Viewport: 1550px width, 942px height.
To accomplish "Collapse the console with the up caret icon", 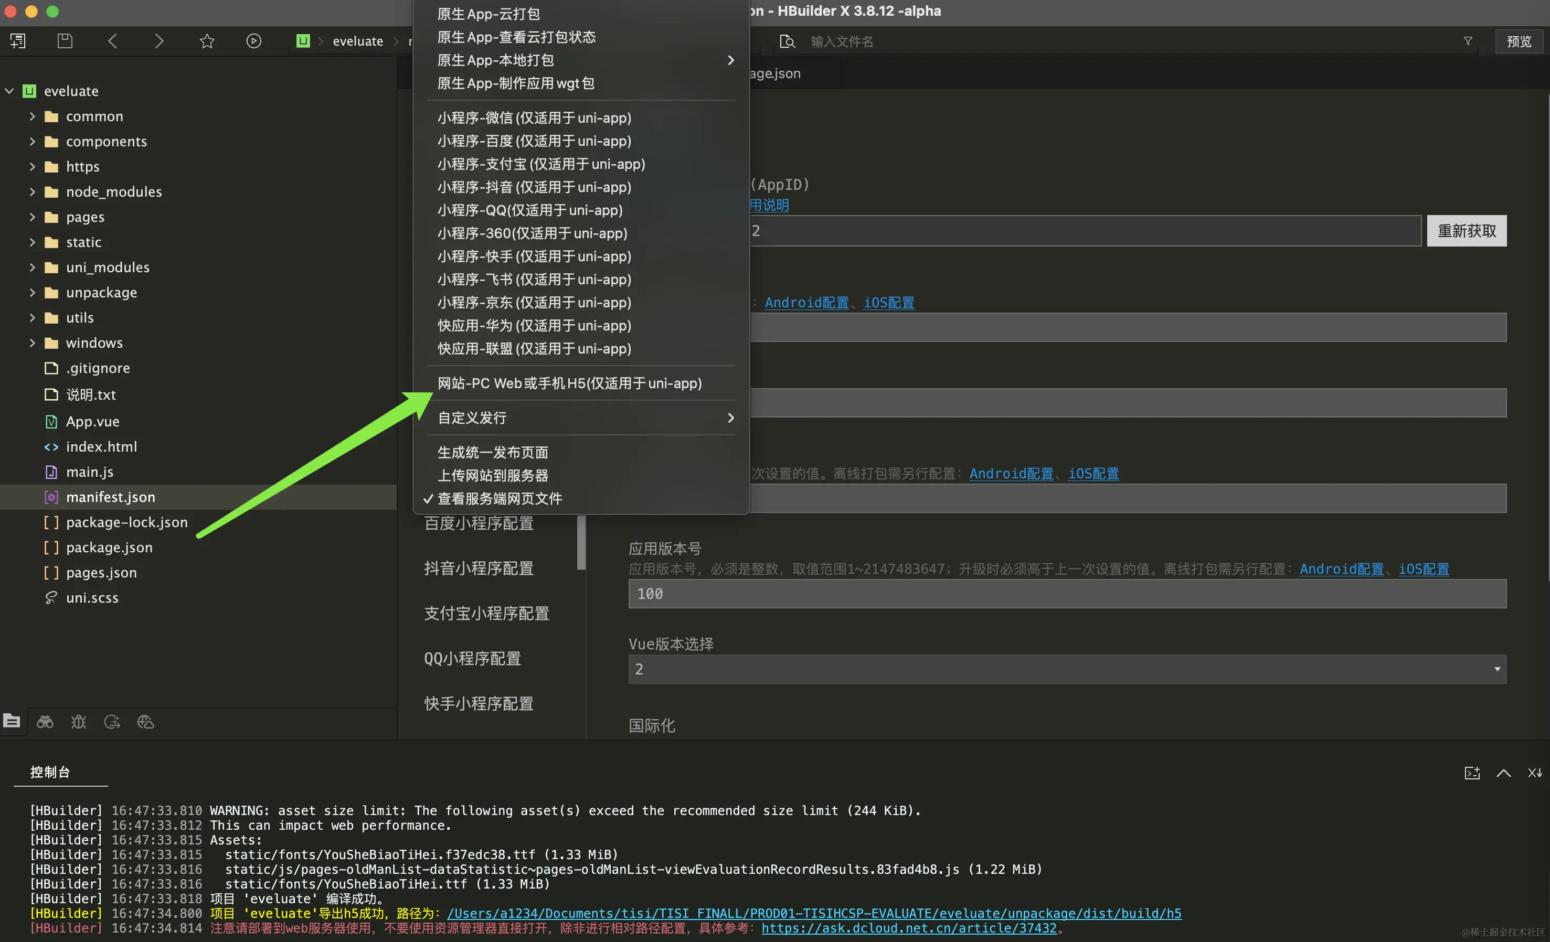I will click(x=1503, y=773).
